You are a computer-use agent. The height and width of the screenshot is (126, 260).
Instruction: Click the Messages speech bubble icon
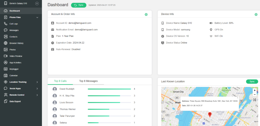click(6, 30)
